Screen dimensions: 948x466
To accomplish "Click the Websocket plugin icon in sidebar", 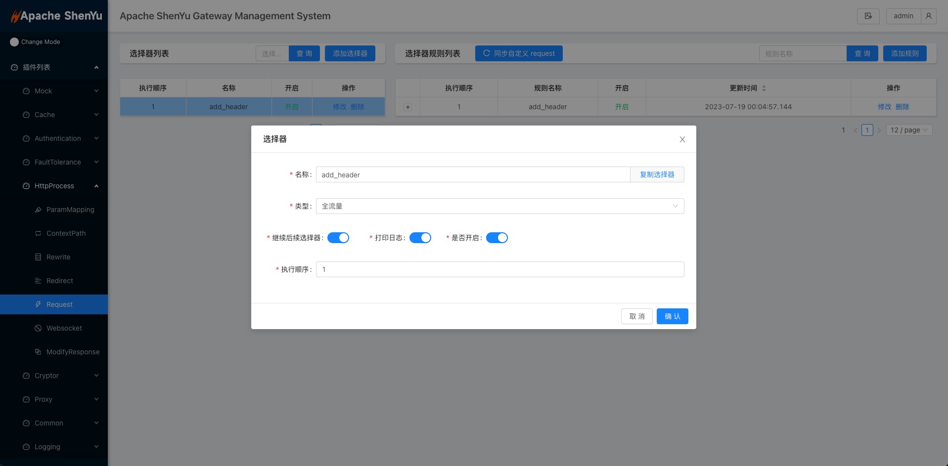I will tap(38, 328).
